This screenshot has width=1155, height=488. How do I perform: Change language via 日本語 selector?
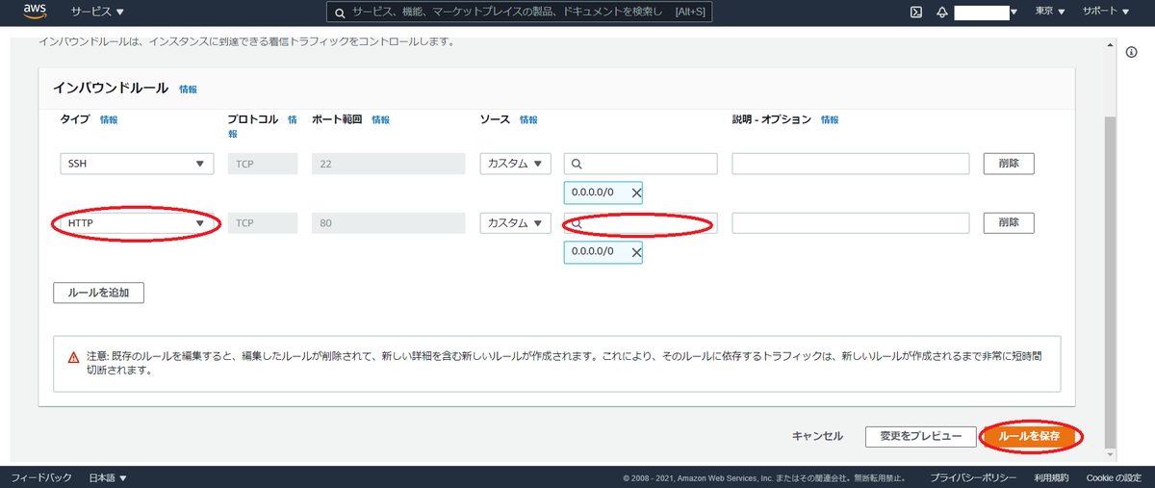pos(108,477)
